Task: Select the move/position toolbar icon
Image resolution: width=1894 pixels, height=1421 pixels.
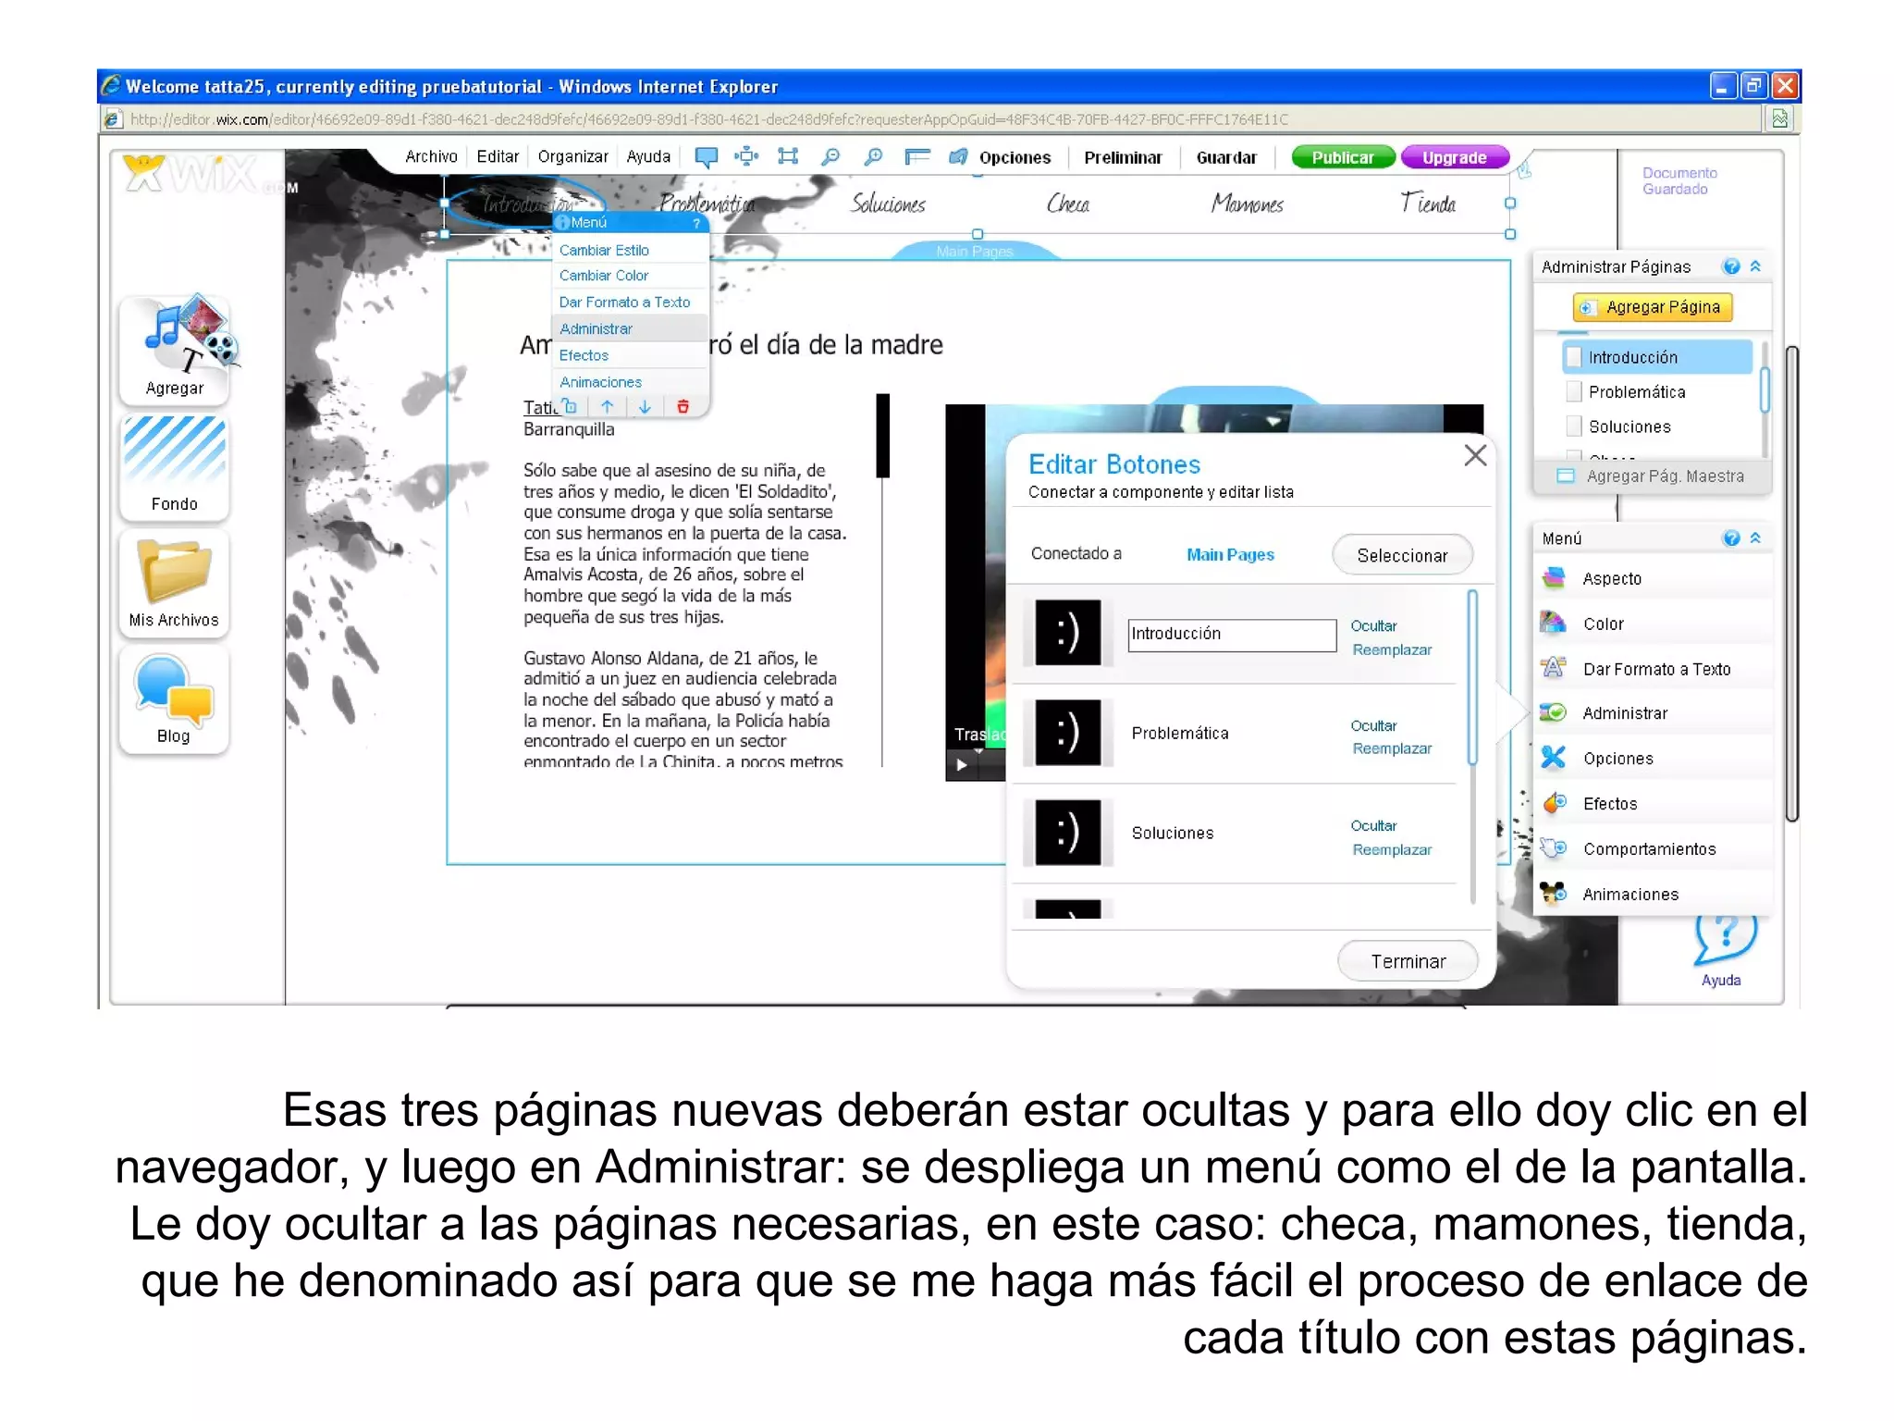Action: tap(746, 156)
